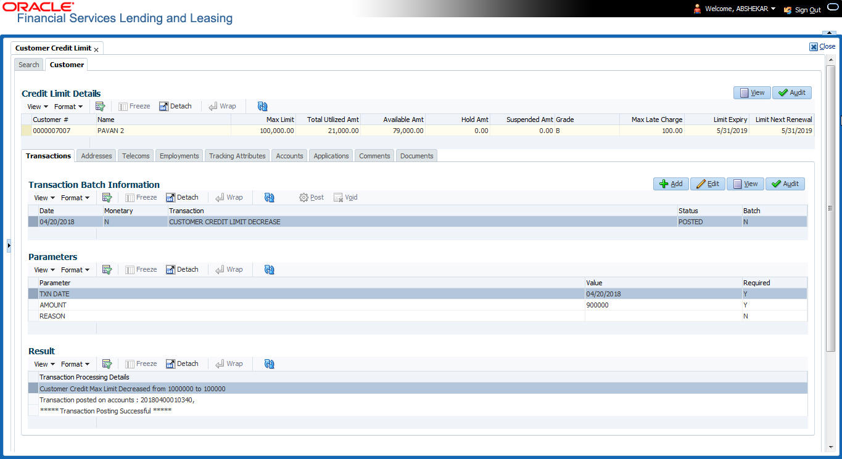Click the Add button for transaction batch

click(x=671, y=184)
